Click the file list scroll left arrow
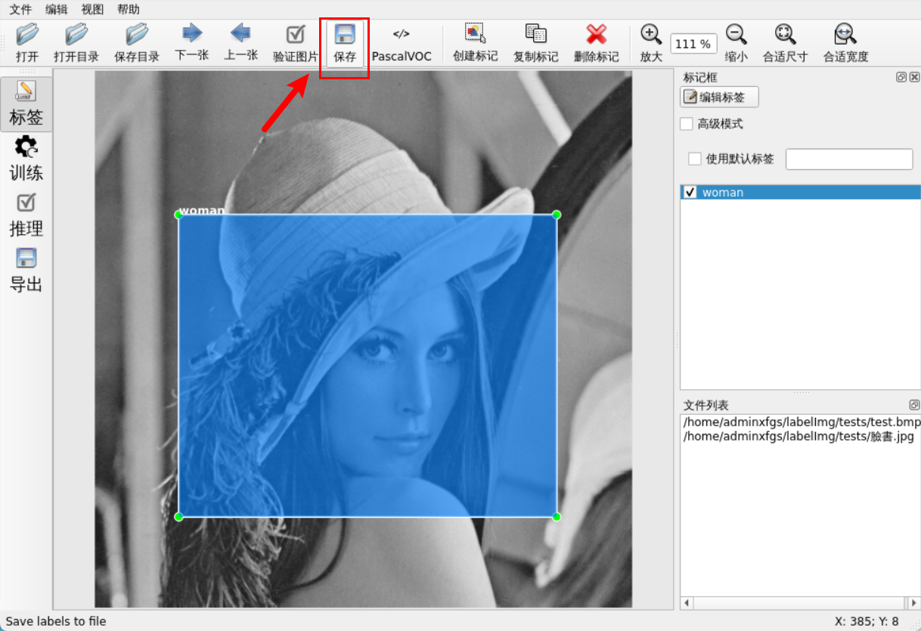The image size is (921, 631). point(687,603)
